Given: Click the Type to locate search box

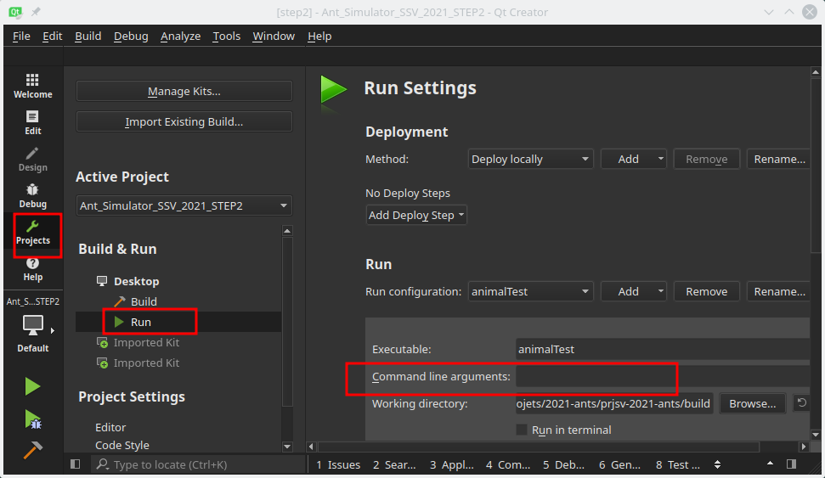Looking at the screenshot, I should [x=199, y=464].
